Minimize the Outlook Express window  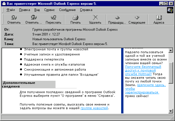tap(161, 4)
